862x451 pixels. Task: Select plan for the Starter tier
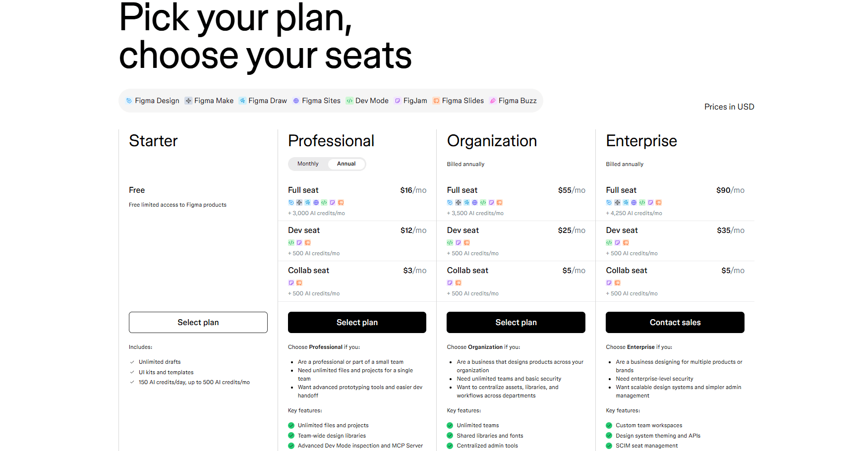coord(198,322)
